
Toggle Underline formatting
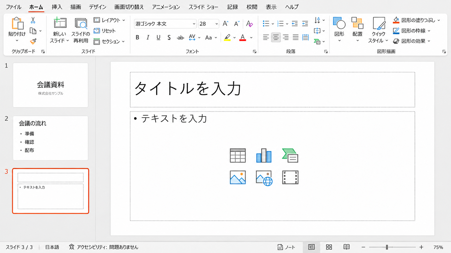pos(158,38)
